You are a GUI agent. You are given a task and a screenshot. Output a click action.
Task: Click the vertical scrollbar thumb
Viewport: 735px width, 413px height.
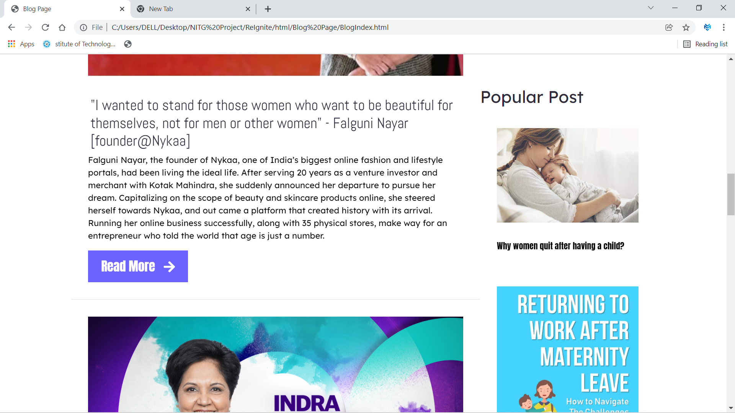[731, 194]
